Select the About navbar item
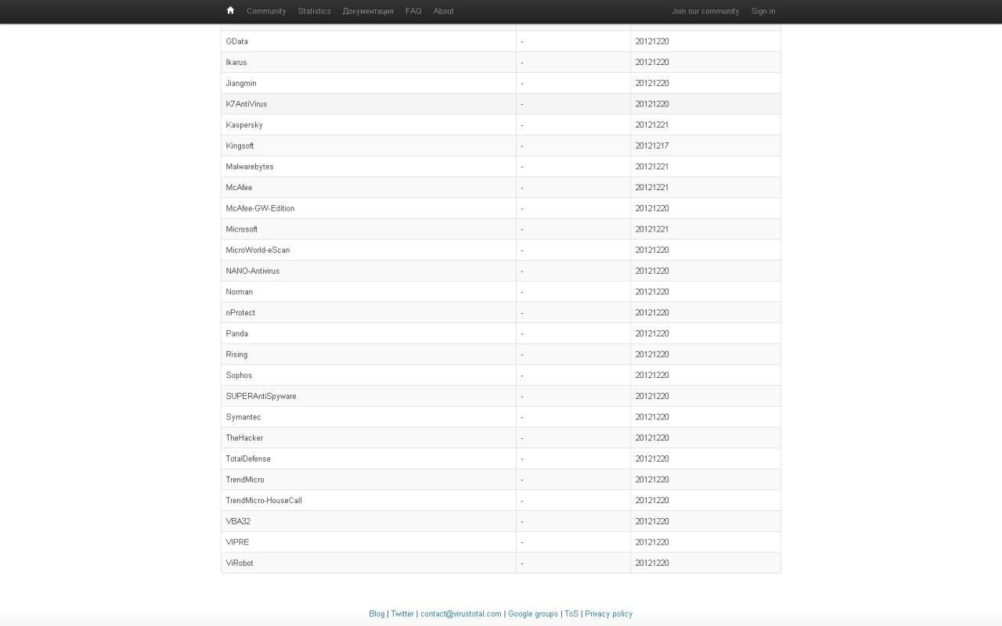 tap(444, 11)
